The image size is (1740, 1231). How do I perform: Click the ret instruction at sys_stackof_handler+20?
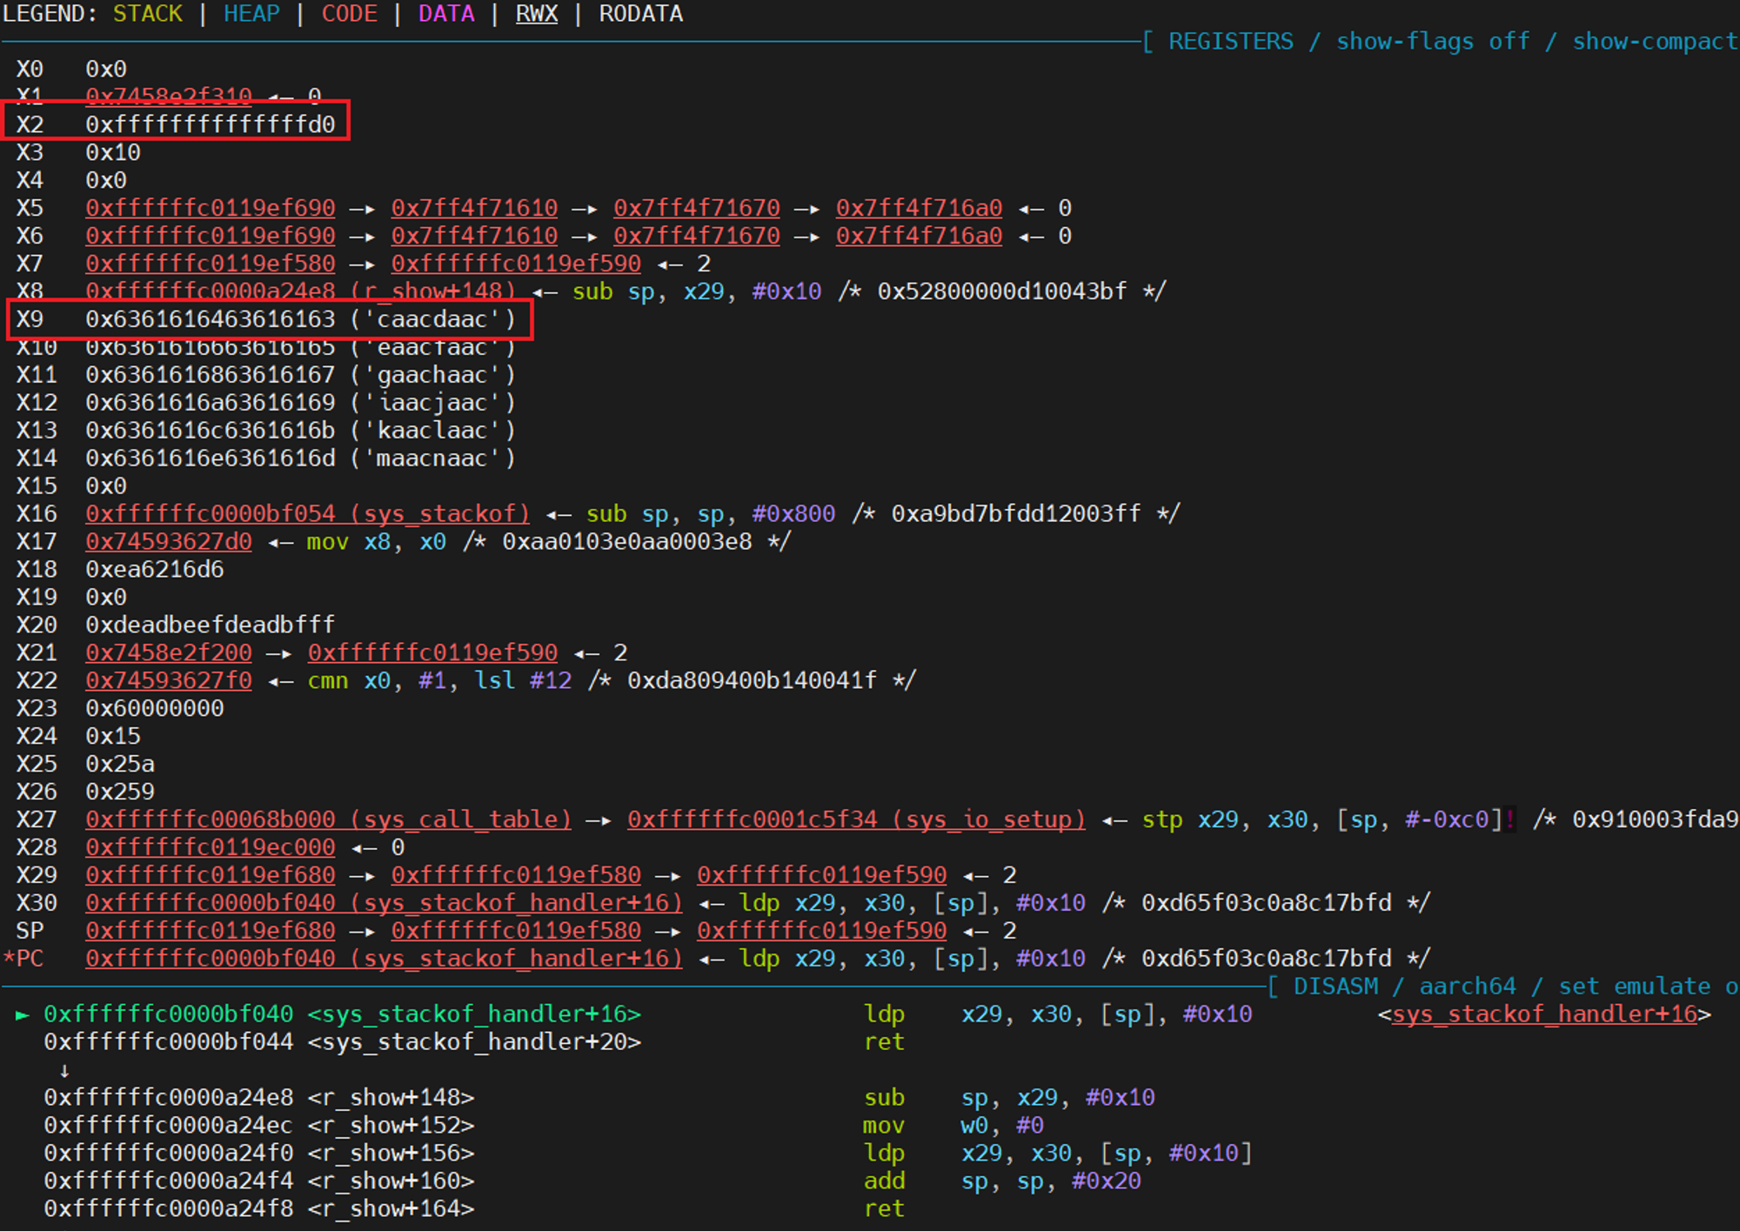point(884,1042)
